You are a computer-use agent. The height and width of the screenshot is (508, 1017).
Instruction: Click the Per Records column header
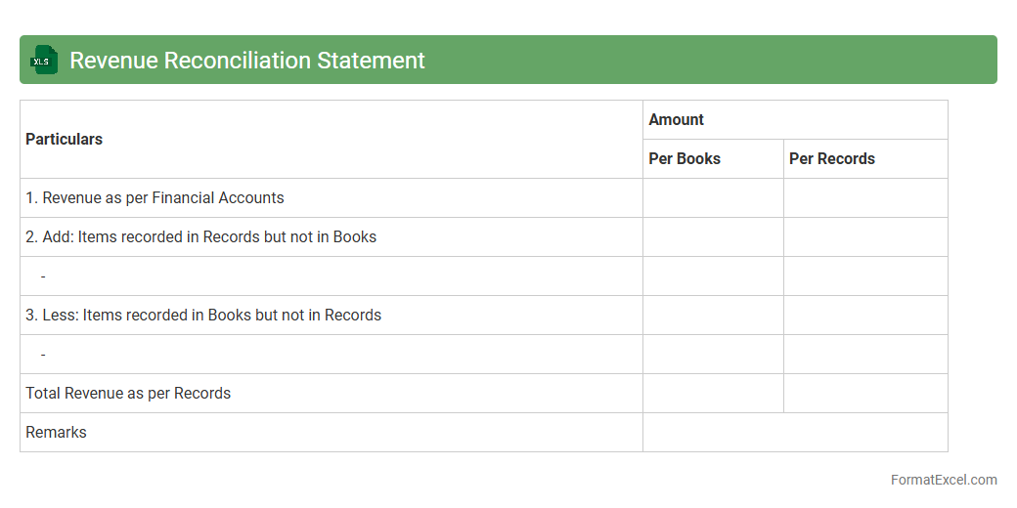tap(832, 159)
